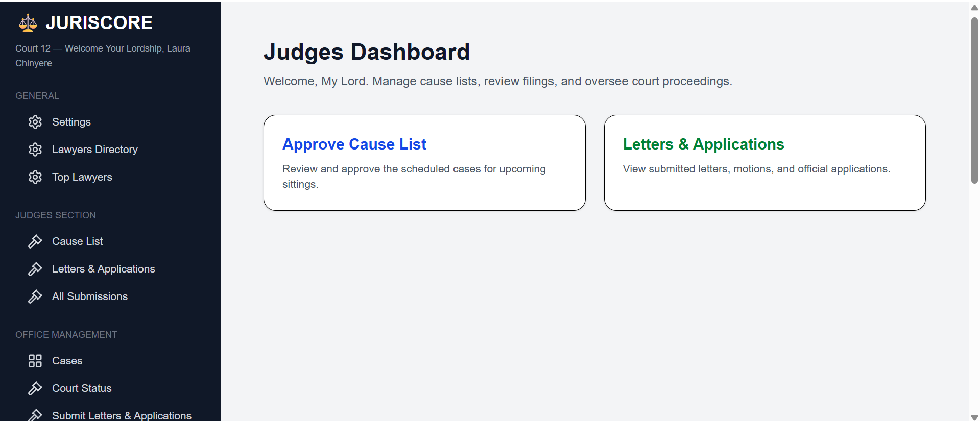This screenshot has width=980, height=421.
Task: Open the Approve Cause List card
Action: pos(424,162)
